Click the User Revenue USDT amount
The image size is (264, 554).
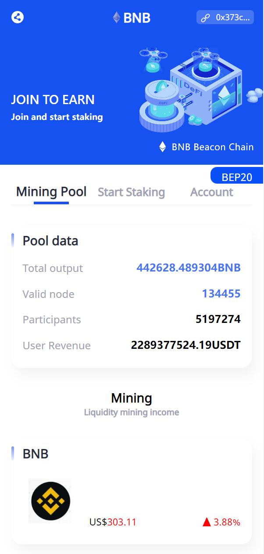186,345
